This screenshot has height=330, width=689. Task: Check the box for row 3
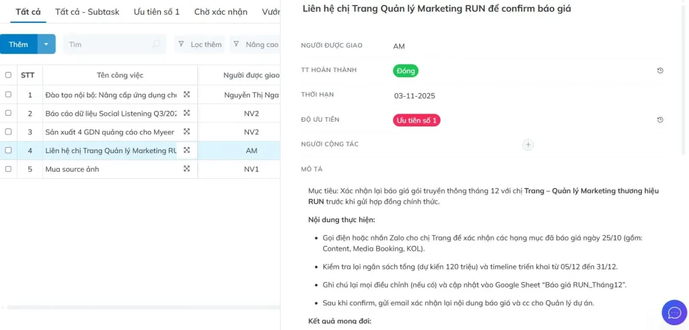pos(8,132)
